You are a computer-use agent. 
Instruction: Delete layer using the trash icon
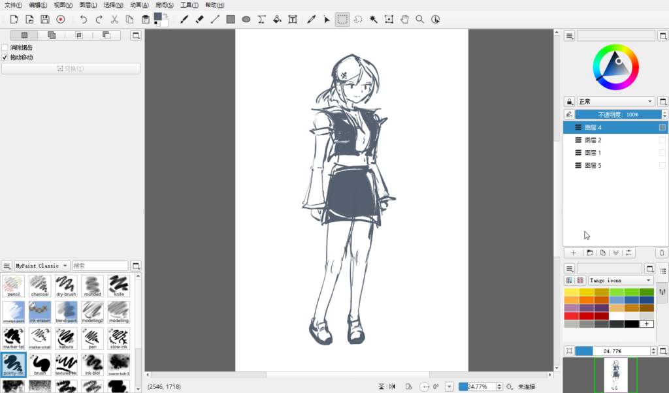pyautogui.click(x=662, y=253)
